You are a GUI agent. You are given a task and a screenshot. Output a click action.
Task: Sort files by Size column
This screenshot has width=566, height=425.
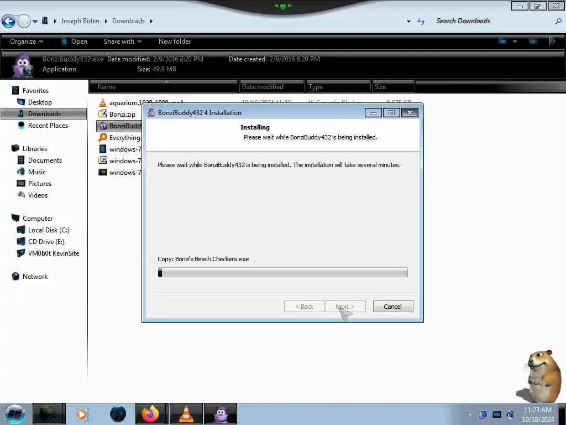coord(394,87)
